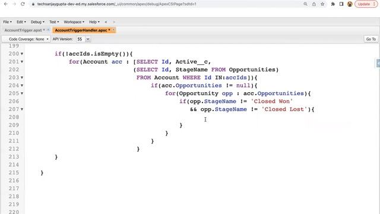Share this page using share icon
380x214 pixels.
point(314,4)
